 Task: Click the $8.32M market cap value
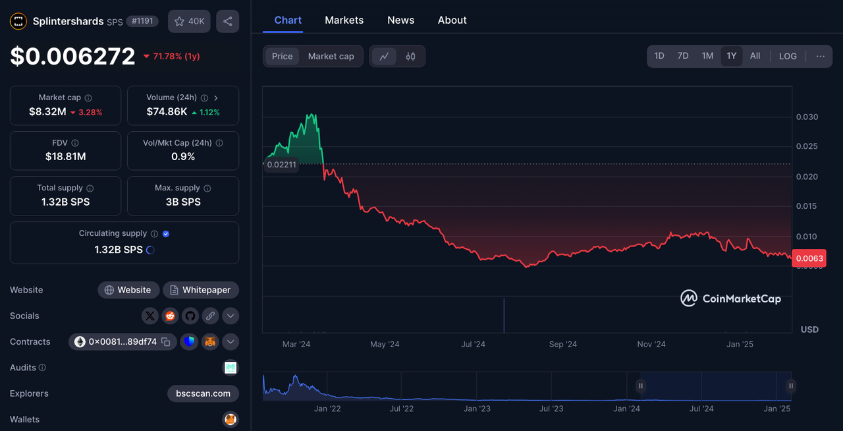pos(47,111)
